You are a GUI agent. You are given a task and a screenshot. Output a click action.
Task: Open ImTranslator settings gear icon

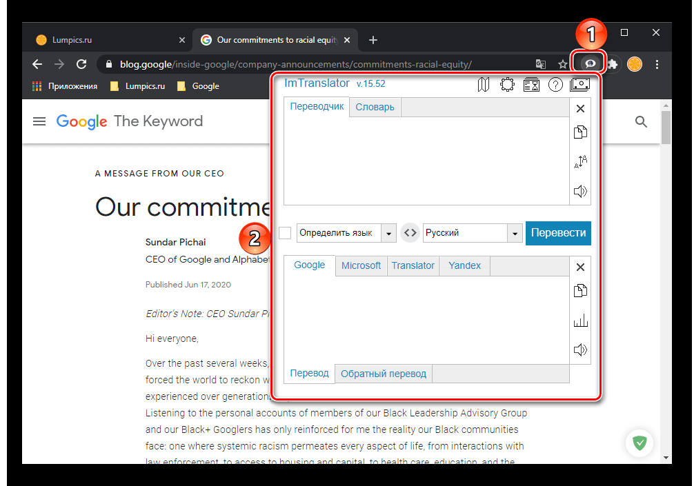click(507, 84)
